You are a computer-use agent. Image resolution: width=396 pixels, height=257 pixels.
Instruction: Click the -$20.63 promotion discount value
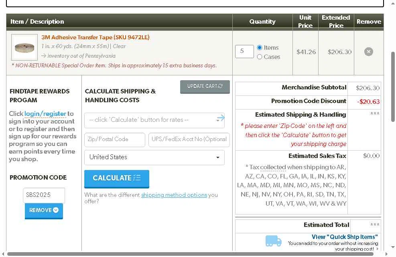pos(368,102)
